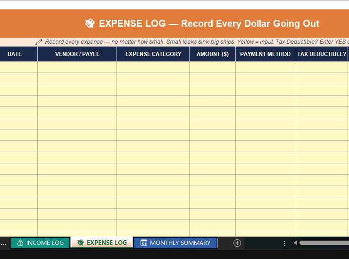Click the money bag icon on Income Log tab
349x259 pixels.
click(20, 243)
